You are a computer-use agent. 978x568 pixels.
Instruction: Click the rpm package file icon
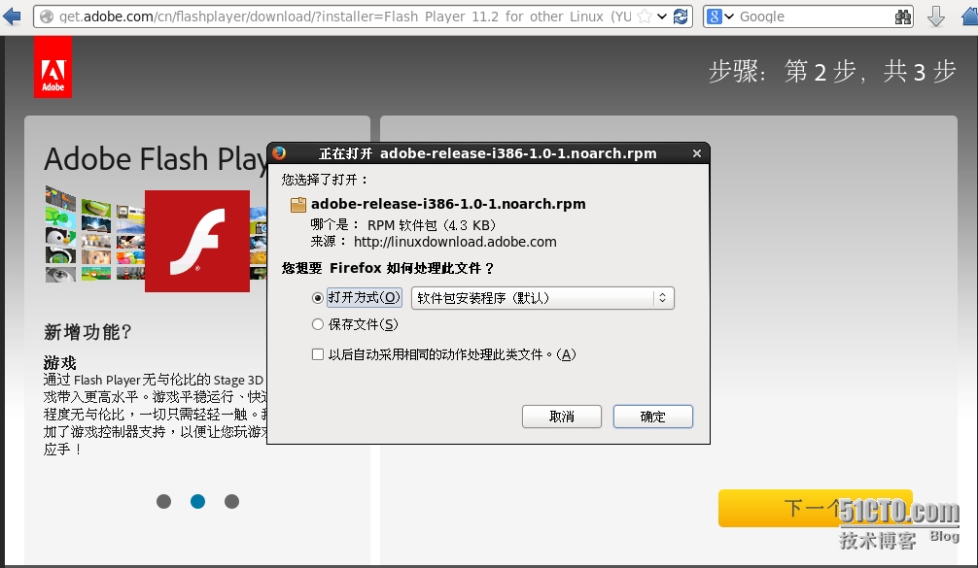point(298,204)
